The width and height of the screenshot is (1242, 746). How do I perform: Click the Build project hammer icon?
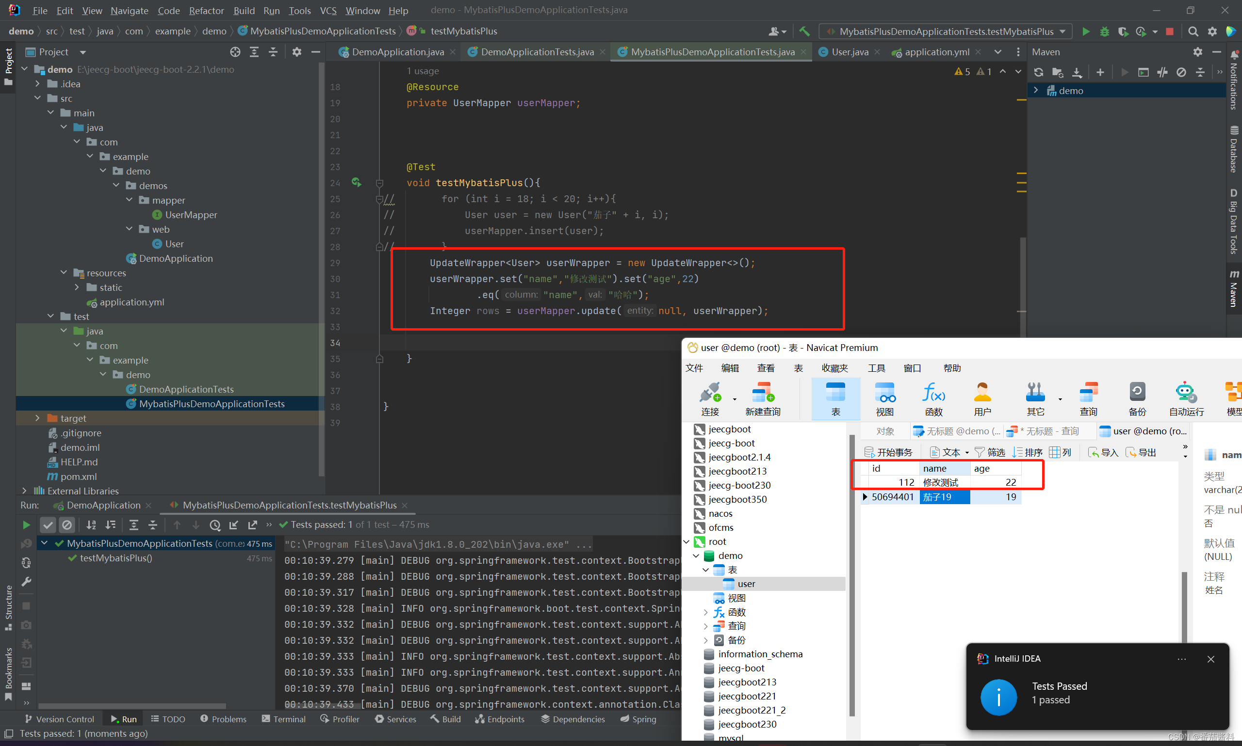(x=804, y=31)
